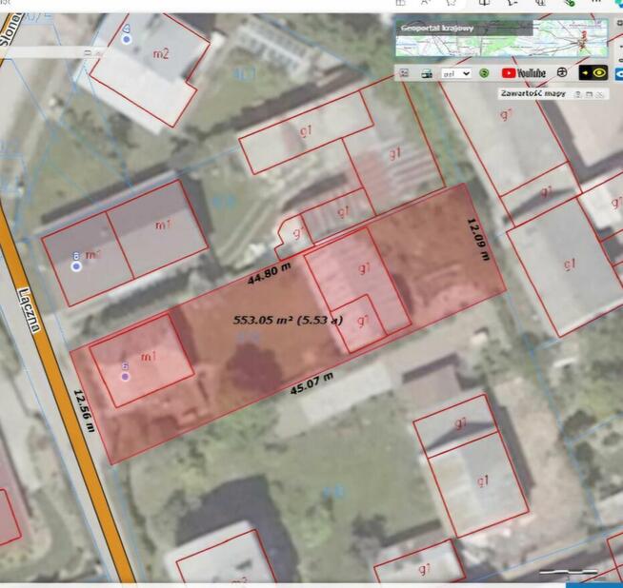
Task: Select the purple address point on highlighted m1 building
Action: coord(125,376)
